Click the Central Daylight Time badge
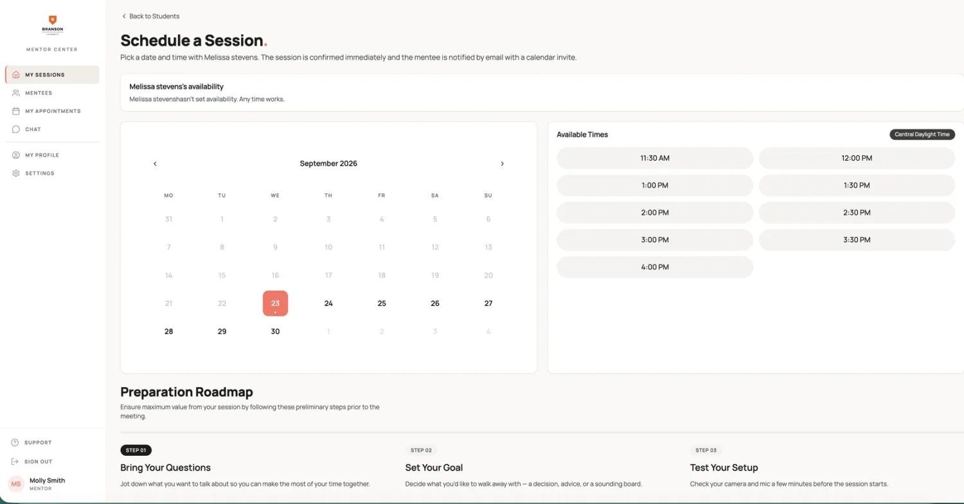This screenshot has height=504, width=964. [922, 134]
